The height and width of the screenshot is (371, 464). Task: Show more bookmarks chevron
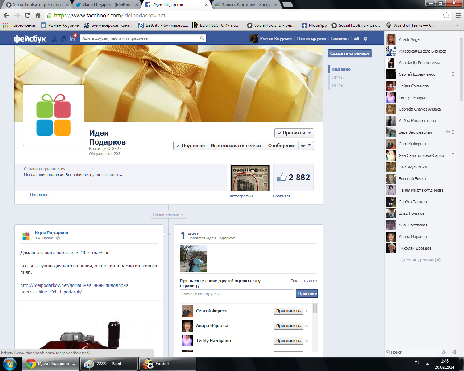click(x=458, y=25)
